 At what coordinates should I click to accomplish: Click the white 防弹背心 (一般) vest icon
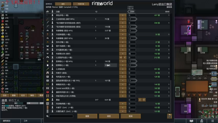click(47, 65)
